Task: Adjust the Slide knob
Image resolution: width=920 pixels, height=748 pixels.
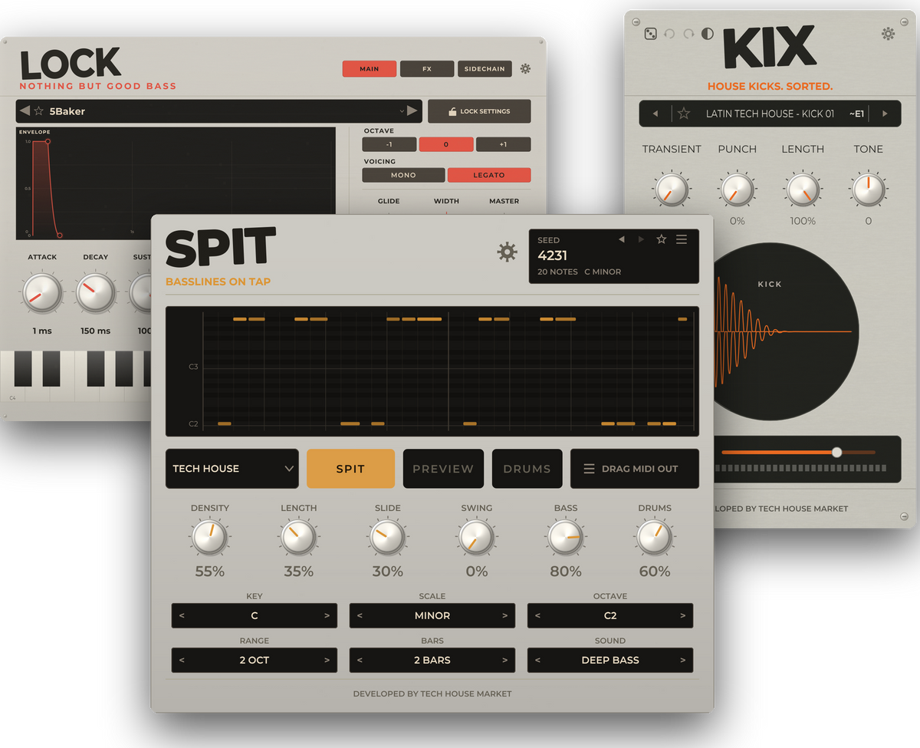Action: [387, 538]
